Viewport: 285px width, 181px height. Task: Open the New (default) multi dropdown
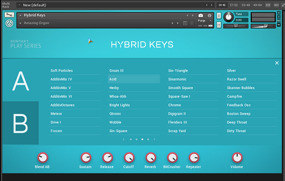point(19,5)
